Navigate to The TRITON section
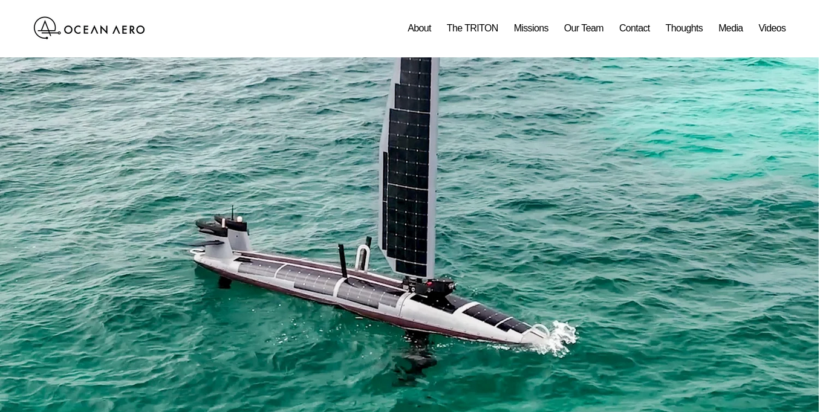 click(472, 28)
